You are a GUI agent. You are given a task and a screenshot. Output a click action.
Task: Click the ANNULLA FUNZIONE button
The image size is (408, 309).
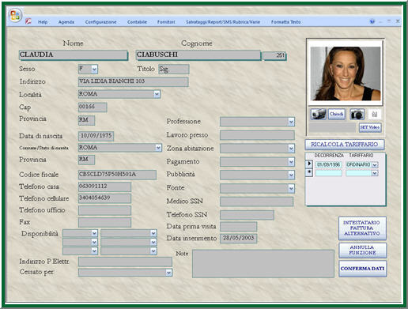(x=362, y=250)
